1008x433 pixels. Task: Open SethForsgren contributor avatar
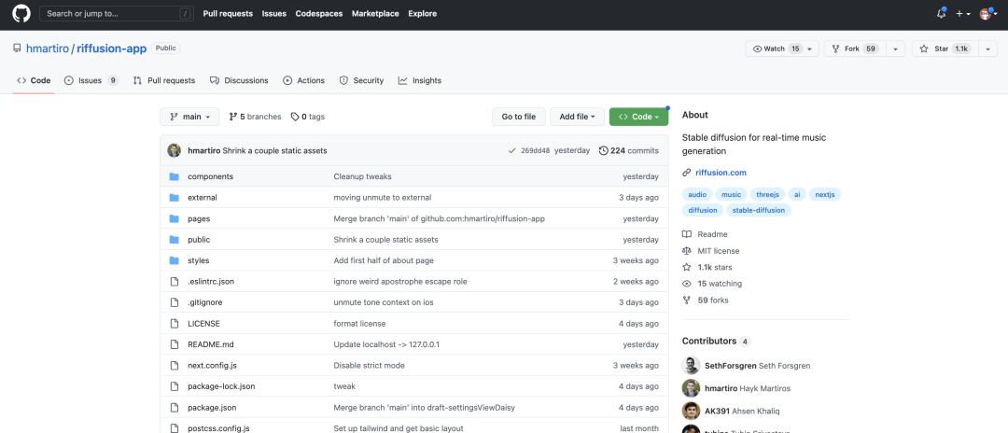[691, 366]
